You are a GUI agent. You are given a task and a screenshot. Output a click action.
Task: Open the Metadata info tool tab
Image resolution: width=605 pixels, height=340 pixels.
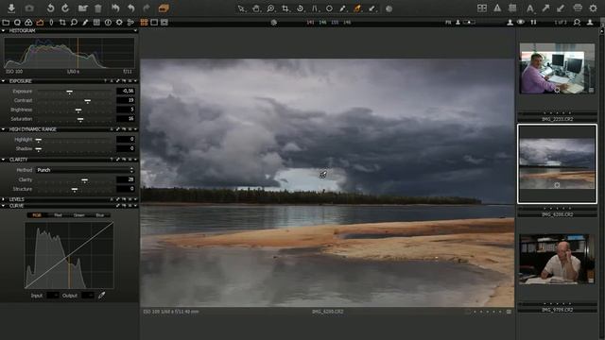click(108, 23)
